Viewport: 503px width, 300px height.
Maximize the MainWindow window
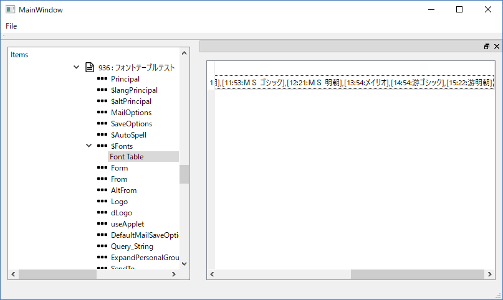(x=459, y=9)
